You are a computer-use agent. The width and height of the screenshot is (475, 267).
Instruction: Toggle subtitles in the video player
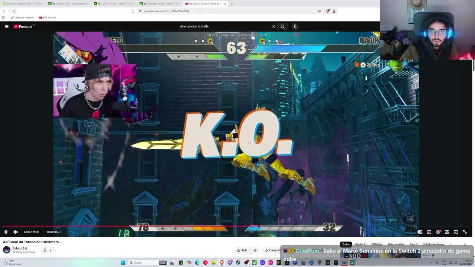(x=429, y=232)
